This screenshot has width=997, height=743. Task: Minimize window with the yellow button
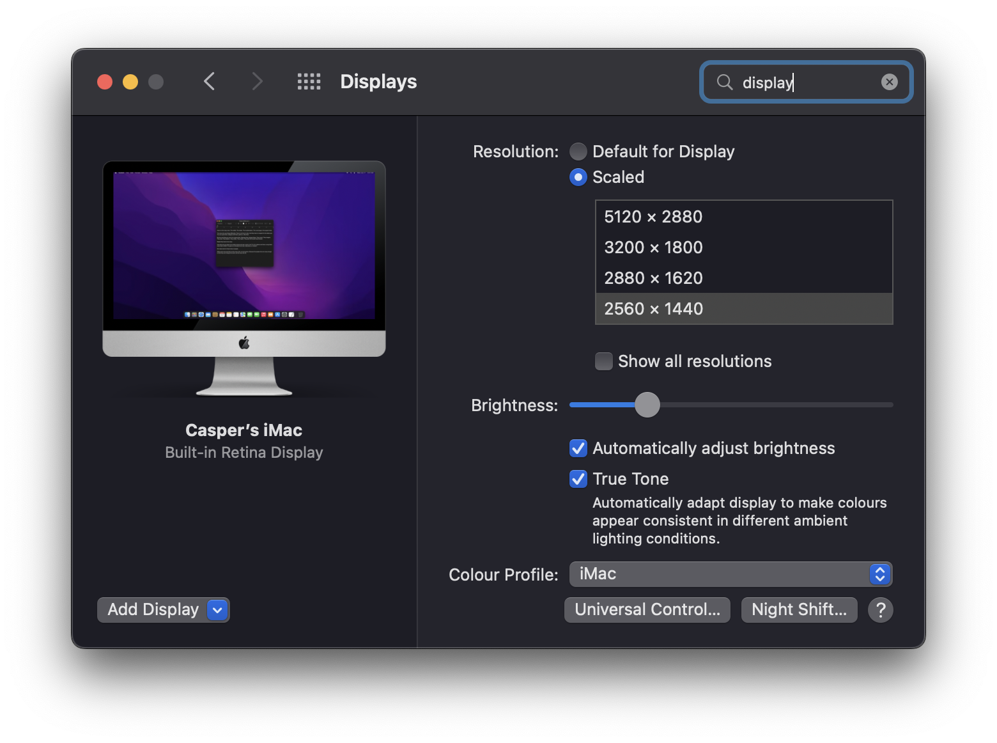click(130, 82)
